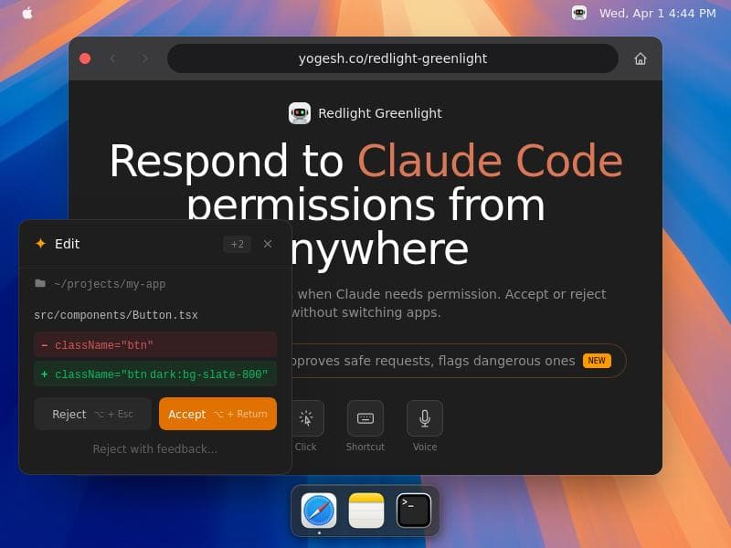Viewport: 731px width, 548px height.
Task: Select the Shortcut keyboard icon
Action: pos(365,420)
